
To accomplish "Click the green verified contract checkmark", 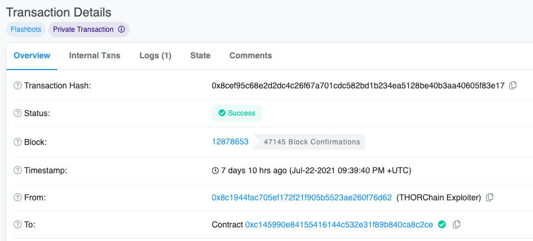I will click(442, 225).
